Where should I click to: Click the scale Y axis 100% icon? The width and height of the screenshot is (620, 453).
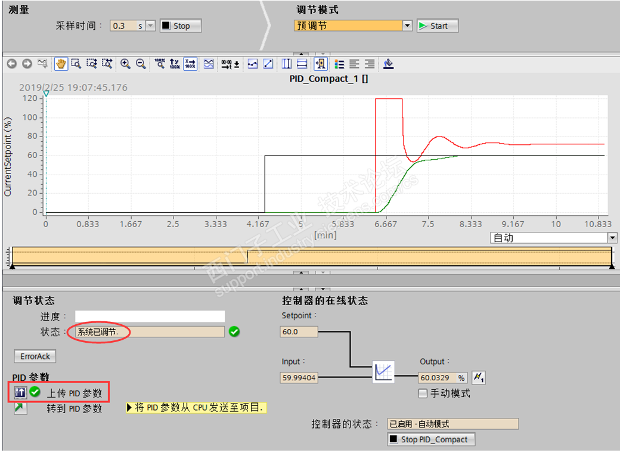coord(174,64)
